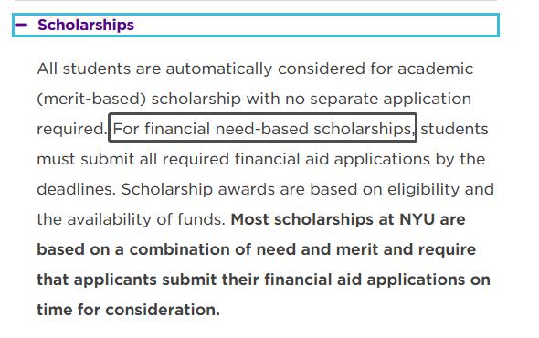This screenshot has width=539, height=338.
Task: Click bold text 'time for consideration.'
Action: 128,310
